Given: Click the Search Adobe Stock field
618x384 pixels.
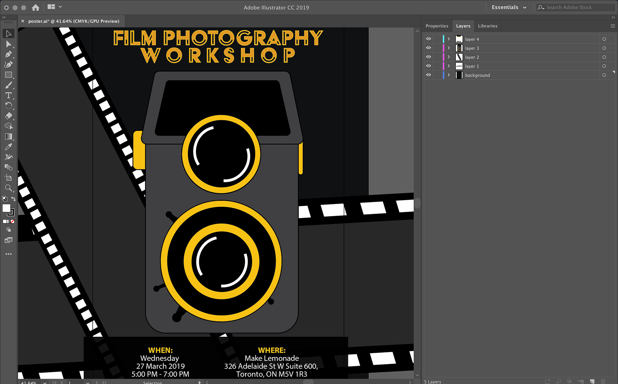Looking at the screenshot, I should (576, 7).
